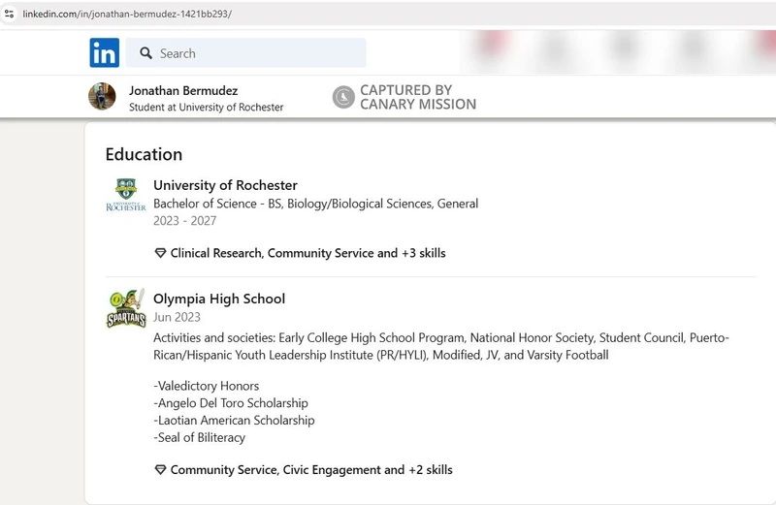Click the Education section heading

[x=144, y=154]
